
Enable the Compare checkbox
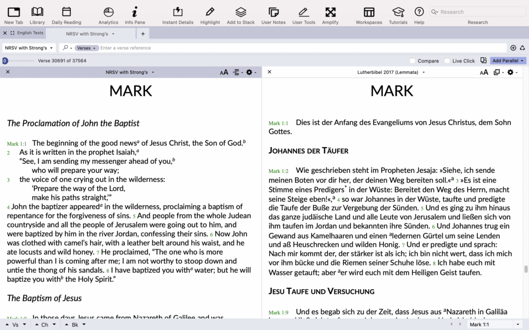412,61
